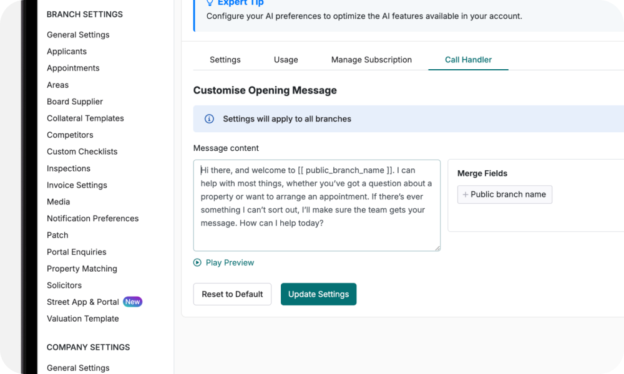Switch to the Manage Subscription tab
Image resolution: width=624 pixels, height=374 pixels.
click(x=371, y=59)
